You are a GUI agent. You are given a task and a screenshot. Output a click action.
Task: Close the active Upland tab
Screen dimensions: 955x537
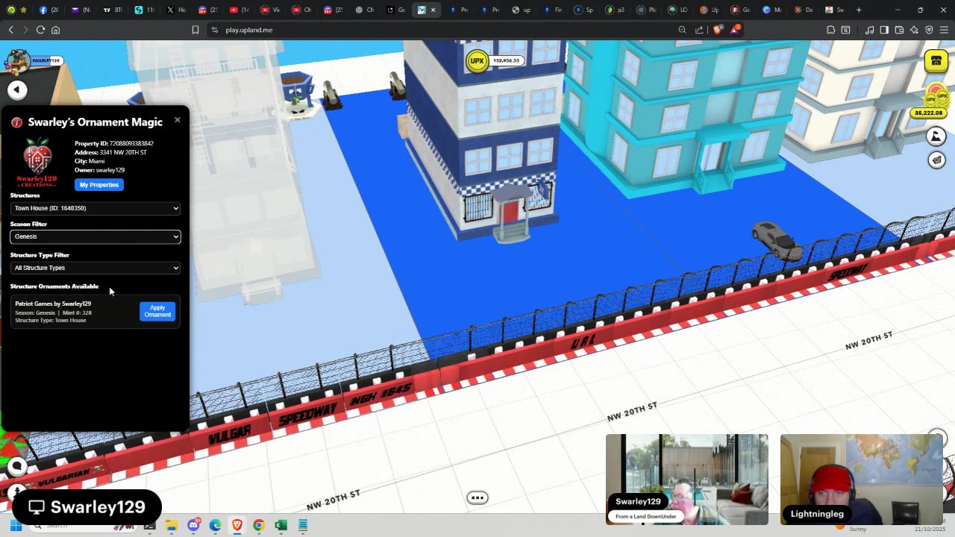pyautogui.click(x=433, y=10)
